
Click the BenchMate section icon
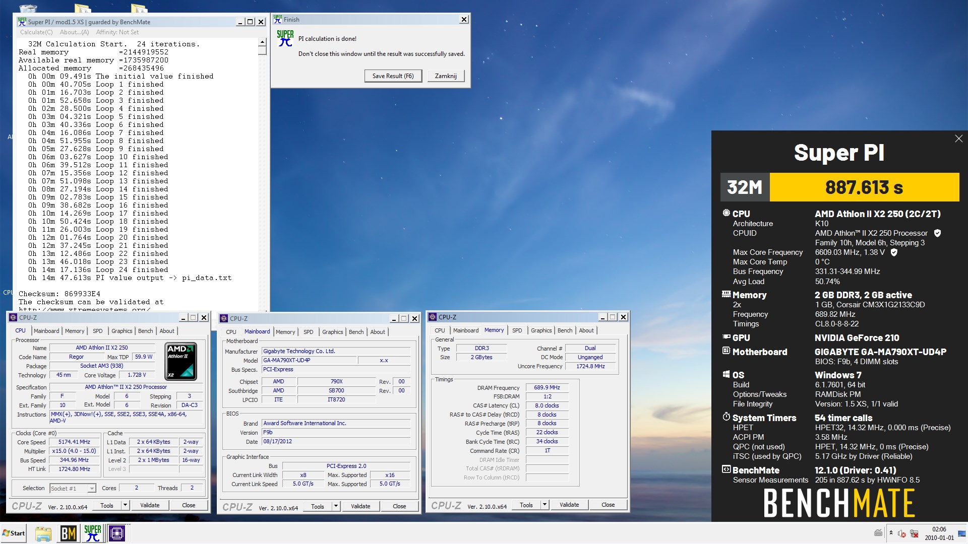(x=726, y=469)
